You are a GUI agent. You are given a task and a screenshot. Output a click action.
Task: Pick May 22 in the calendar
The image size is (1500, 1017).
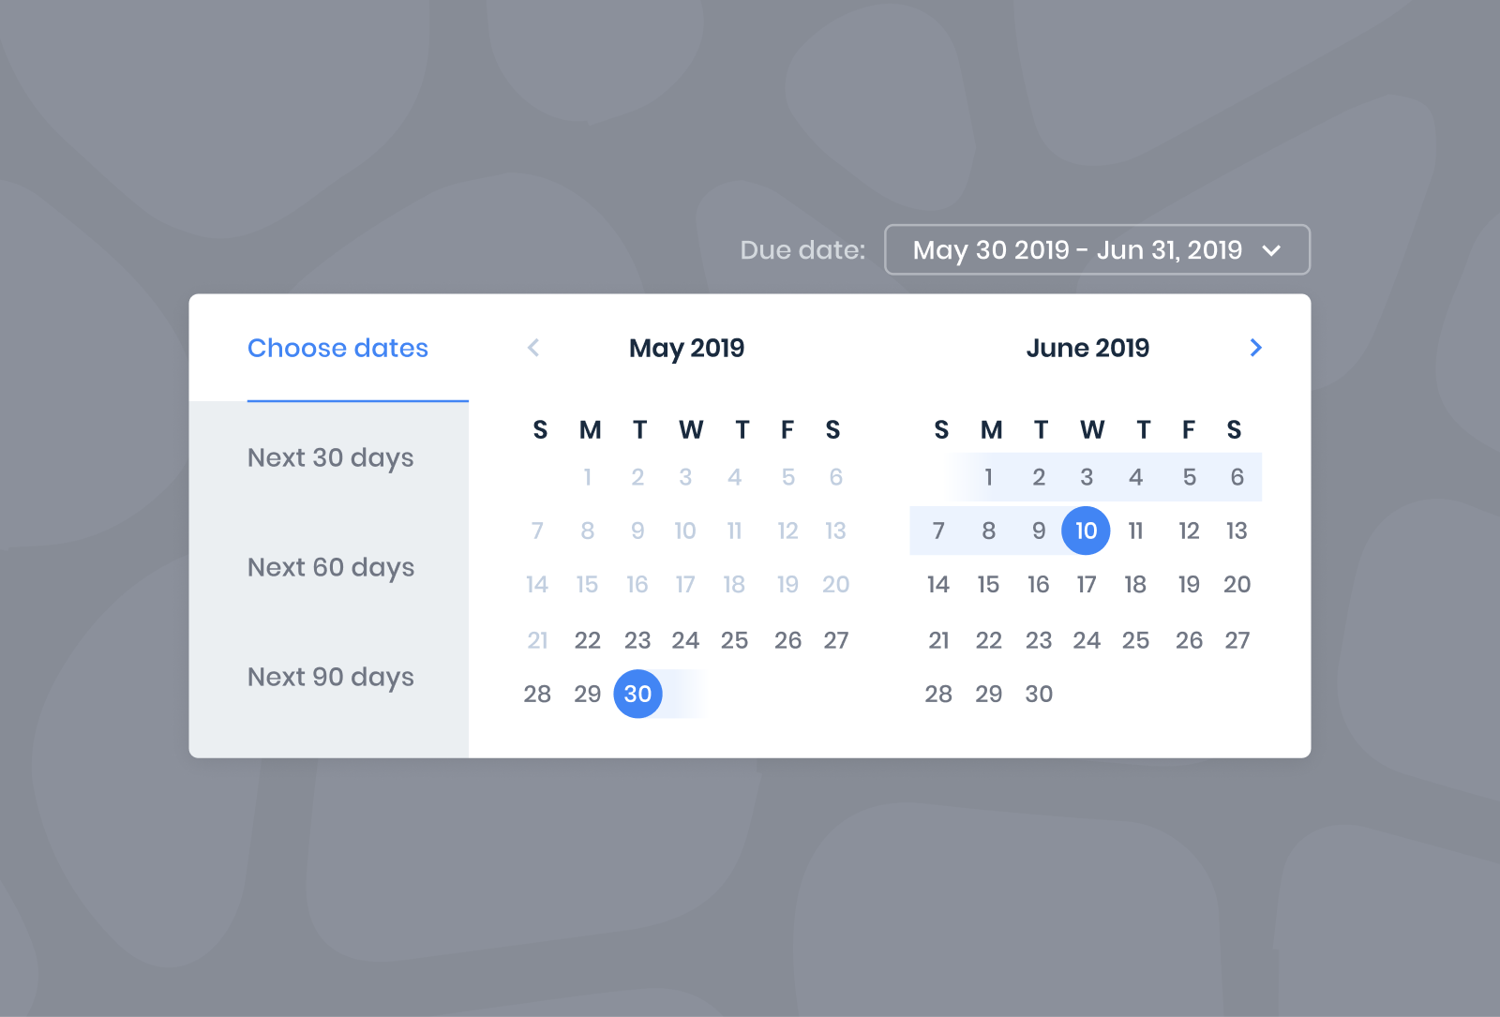point(588,640)
